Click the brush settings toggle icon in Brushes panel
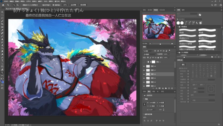 tap(200, 15)
